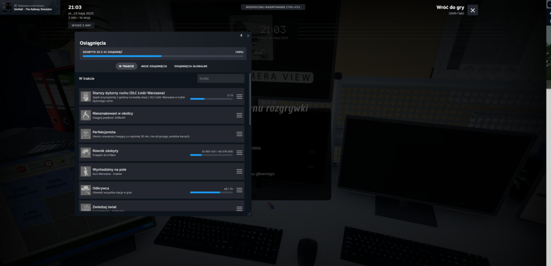Click the X button next to Wróć do gry
Image resolution: width=551 pixels, height=266 pixels.
click(473, 10)
